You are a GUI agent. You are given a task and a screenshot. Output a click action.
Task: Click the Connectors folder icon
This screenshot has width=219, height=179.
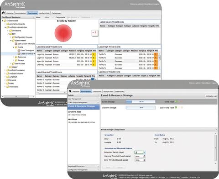click(x=10, y=31)
